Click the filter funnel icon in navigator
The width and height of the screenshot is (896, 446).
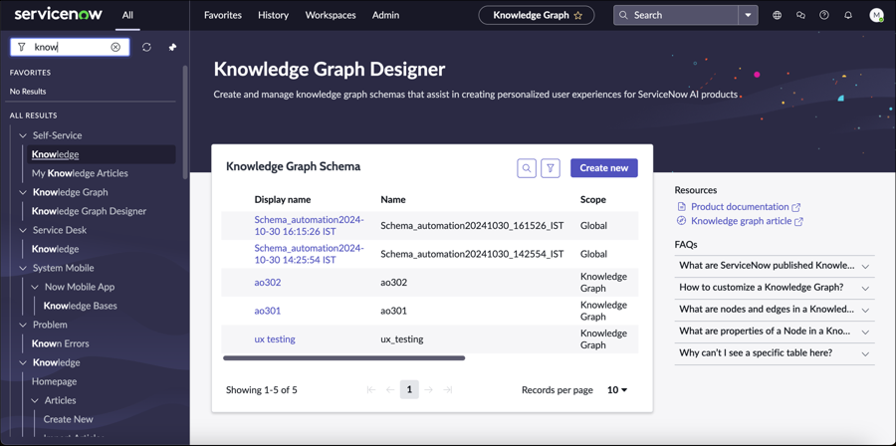click(x=21, y=48)
